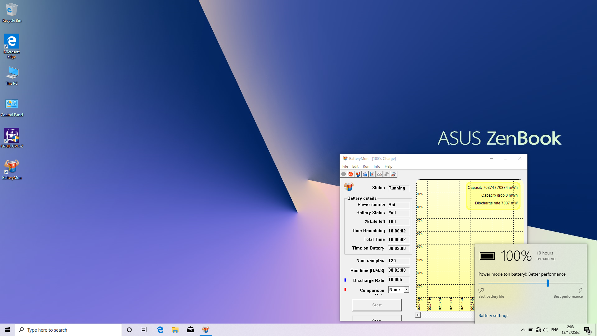This screenshot has width=597, height=336.
Task: Open the Help menu in BatteryMon
Action: point(388,166)
